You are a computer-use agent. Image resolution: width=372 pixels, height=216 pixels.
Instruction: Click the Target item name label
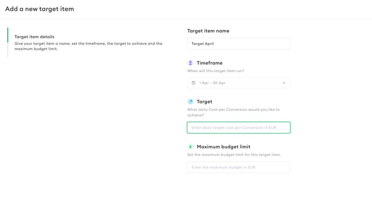pos(208,31)
